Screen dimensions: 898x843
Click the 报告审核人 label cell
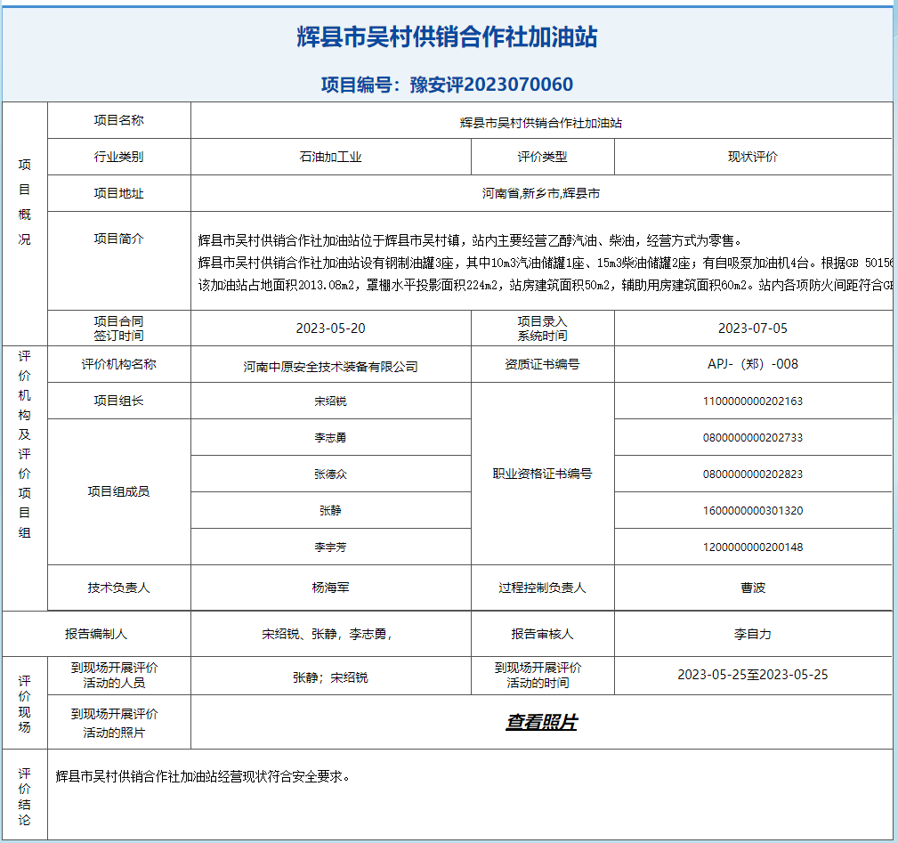[x=542, y=634]
